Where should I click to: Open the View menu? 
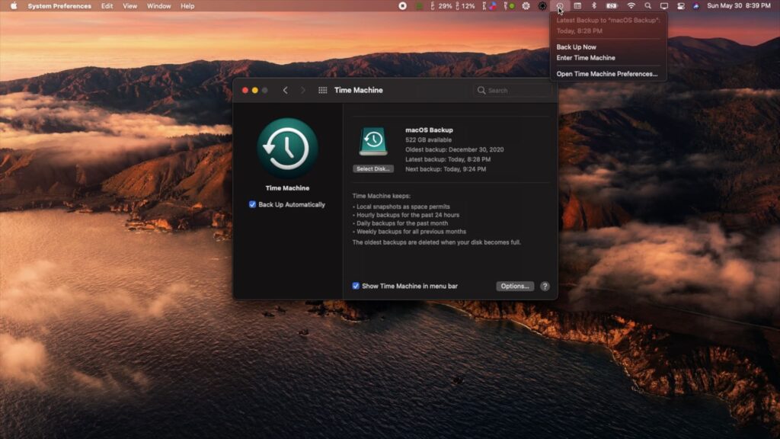pos(129,6)
